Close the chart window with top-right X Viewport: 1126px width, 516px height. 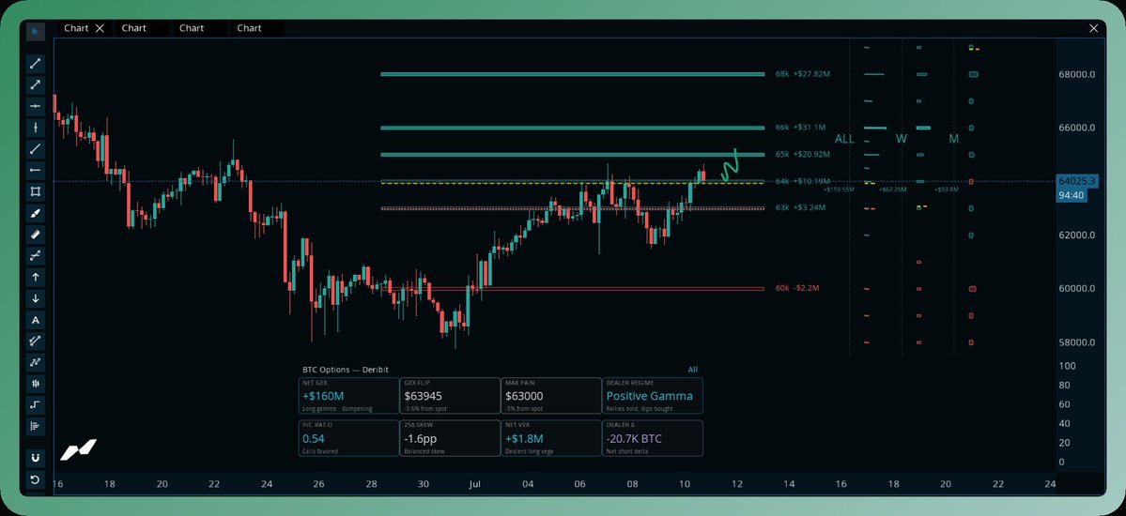point(1094,29)
